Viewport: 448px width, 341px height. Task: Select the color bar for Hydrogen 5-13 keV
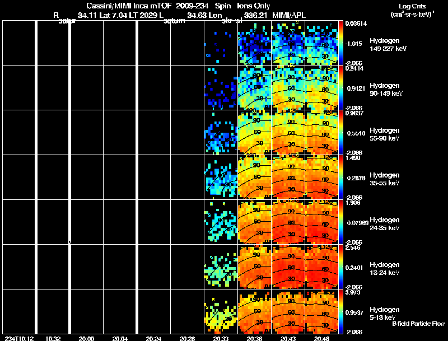(x=341, y=311)
